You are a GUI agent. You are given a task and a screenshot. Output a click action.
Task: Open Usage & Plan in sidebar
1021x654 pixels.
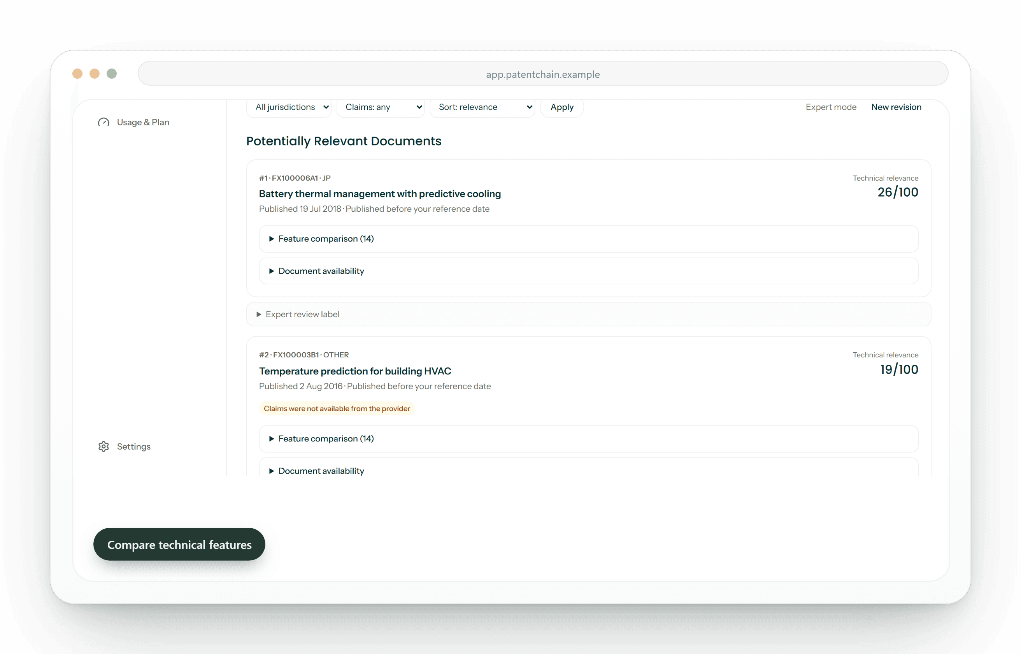tap(134, 122)
